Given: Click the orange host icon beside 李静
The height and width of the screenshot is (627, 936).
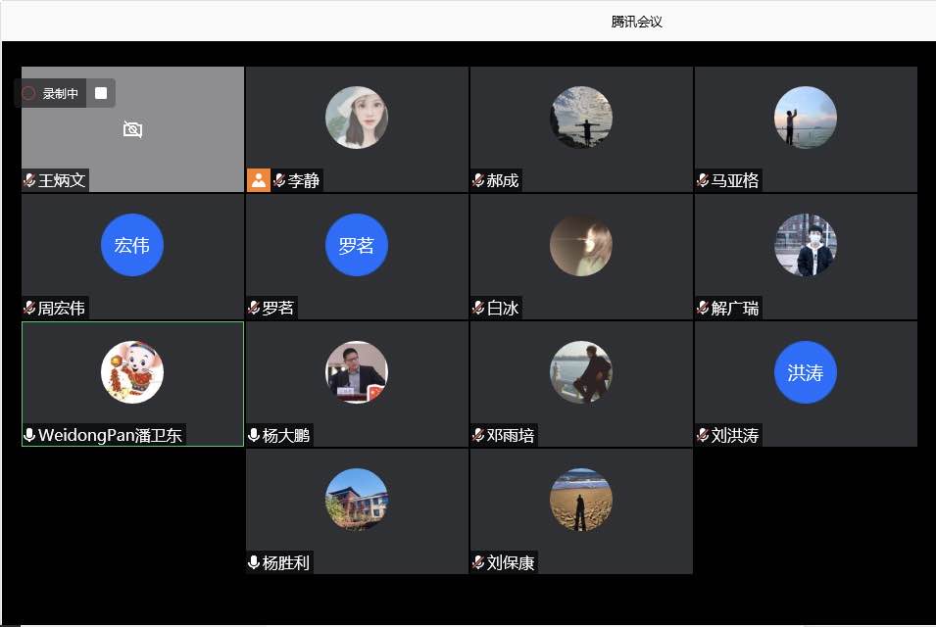Looking at the screenshot, I should (x=258, y=180).
